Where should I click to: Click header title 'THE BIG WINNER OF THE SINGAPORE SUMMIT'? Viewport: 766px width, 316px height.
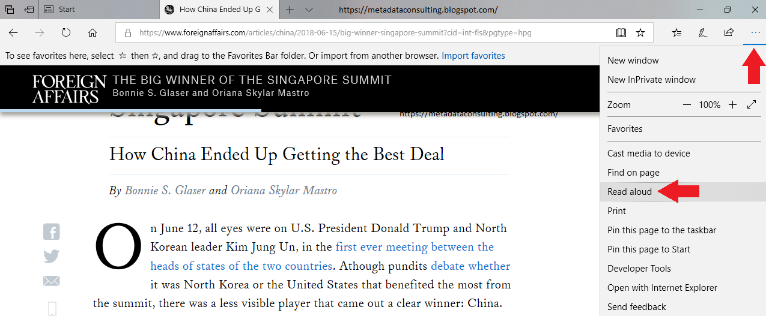click(x=252, y=80)
